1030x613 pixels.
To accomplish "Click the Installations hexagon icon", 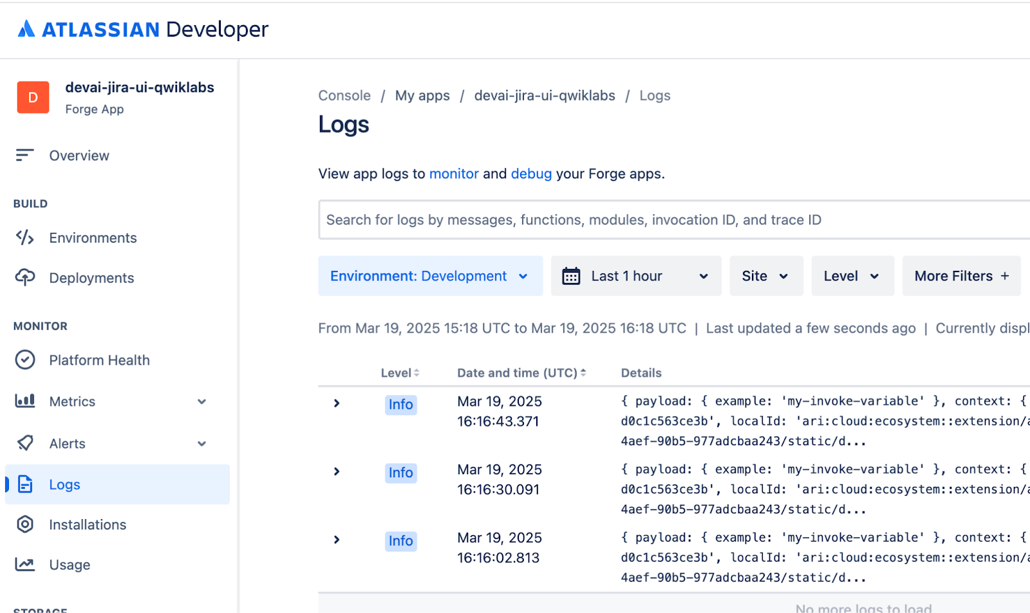I will [x=25, y=525].
